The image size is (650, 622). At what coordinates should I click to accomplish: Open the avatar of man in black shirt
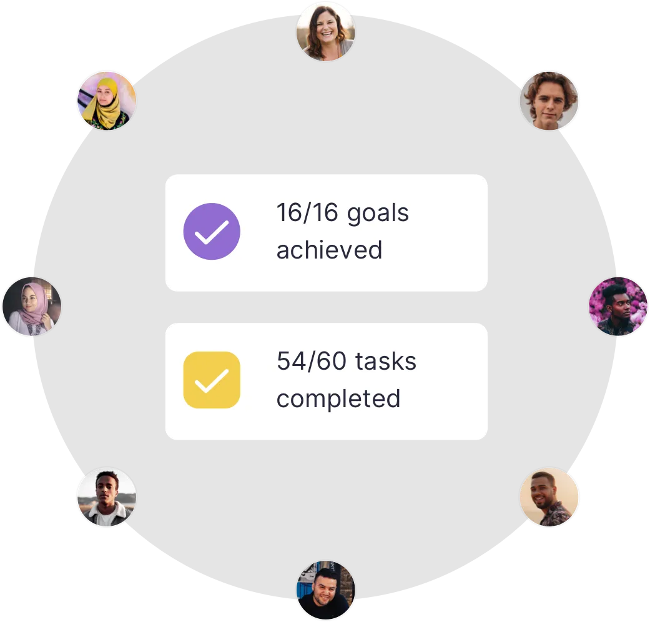[x=326, y=590]
